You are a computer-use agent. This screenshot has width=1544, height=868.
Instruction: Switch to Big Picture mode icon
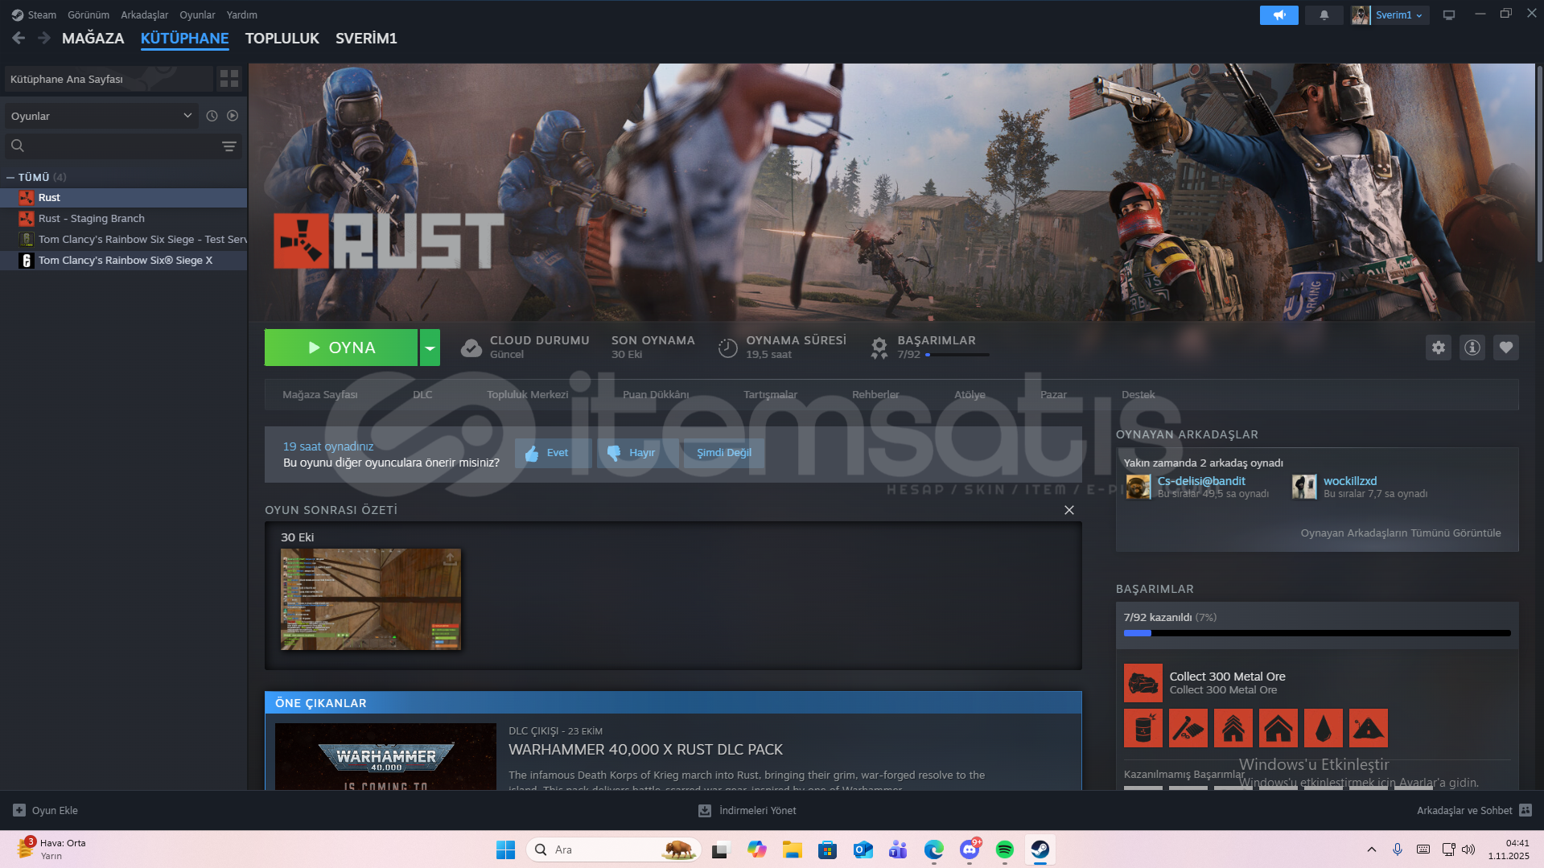1449,15
